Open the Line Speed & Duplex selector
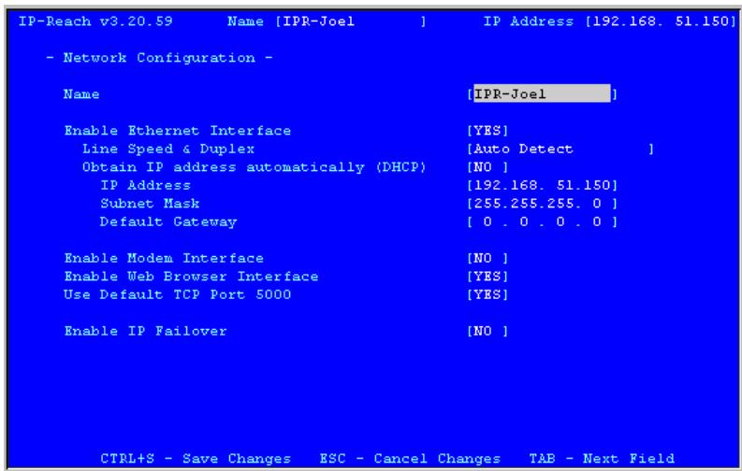 click(560, 150)
